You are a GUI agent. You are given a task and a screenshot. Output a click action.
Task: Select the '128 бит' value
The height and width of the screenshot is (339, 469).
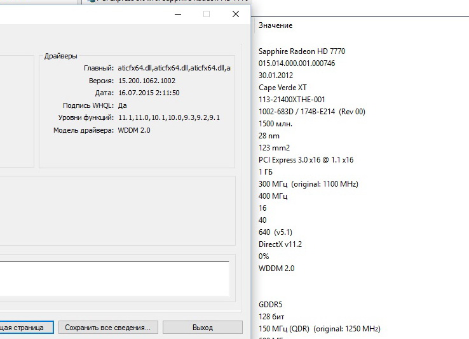pyautogui.click(x=271, y=317)
